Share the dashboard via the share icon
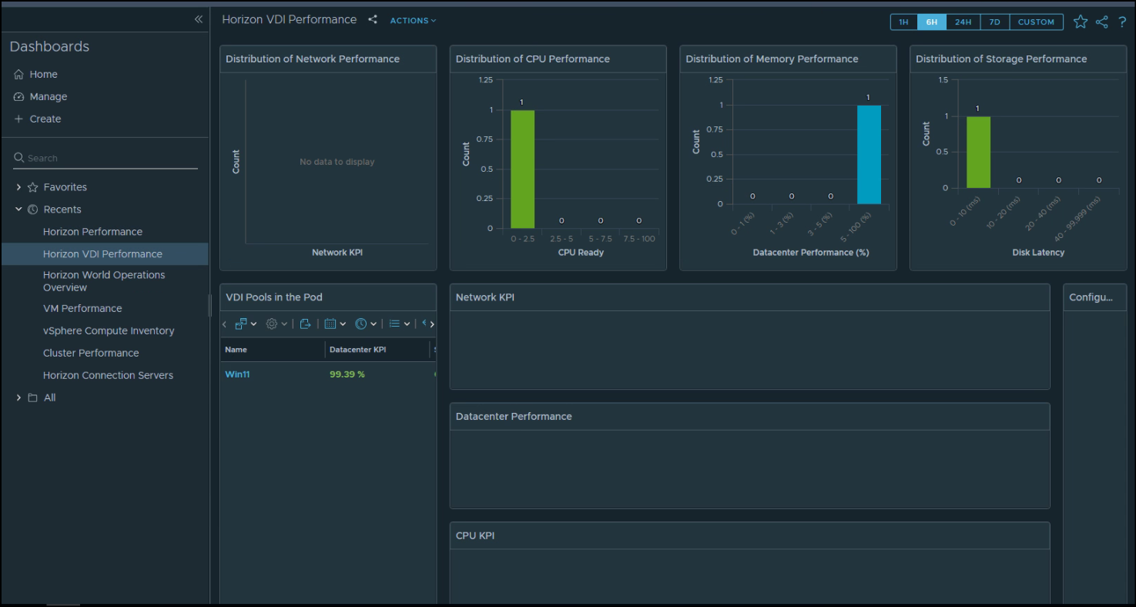The height and width of the screenshot is (607, 1136). 1101,22
